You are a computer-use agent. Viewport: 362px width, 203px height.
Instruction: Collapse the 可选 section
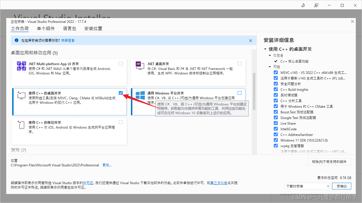270,67
